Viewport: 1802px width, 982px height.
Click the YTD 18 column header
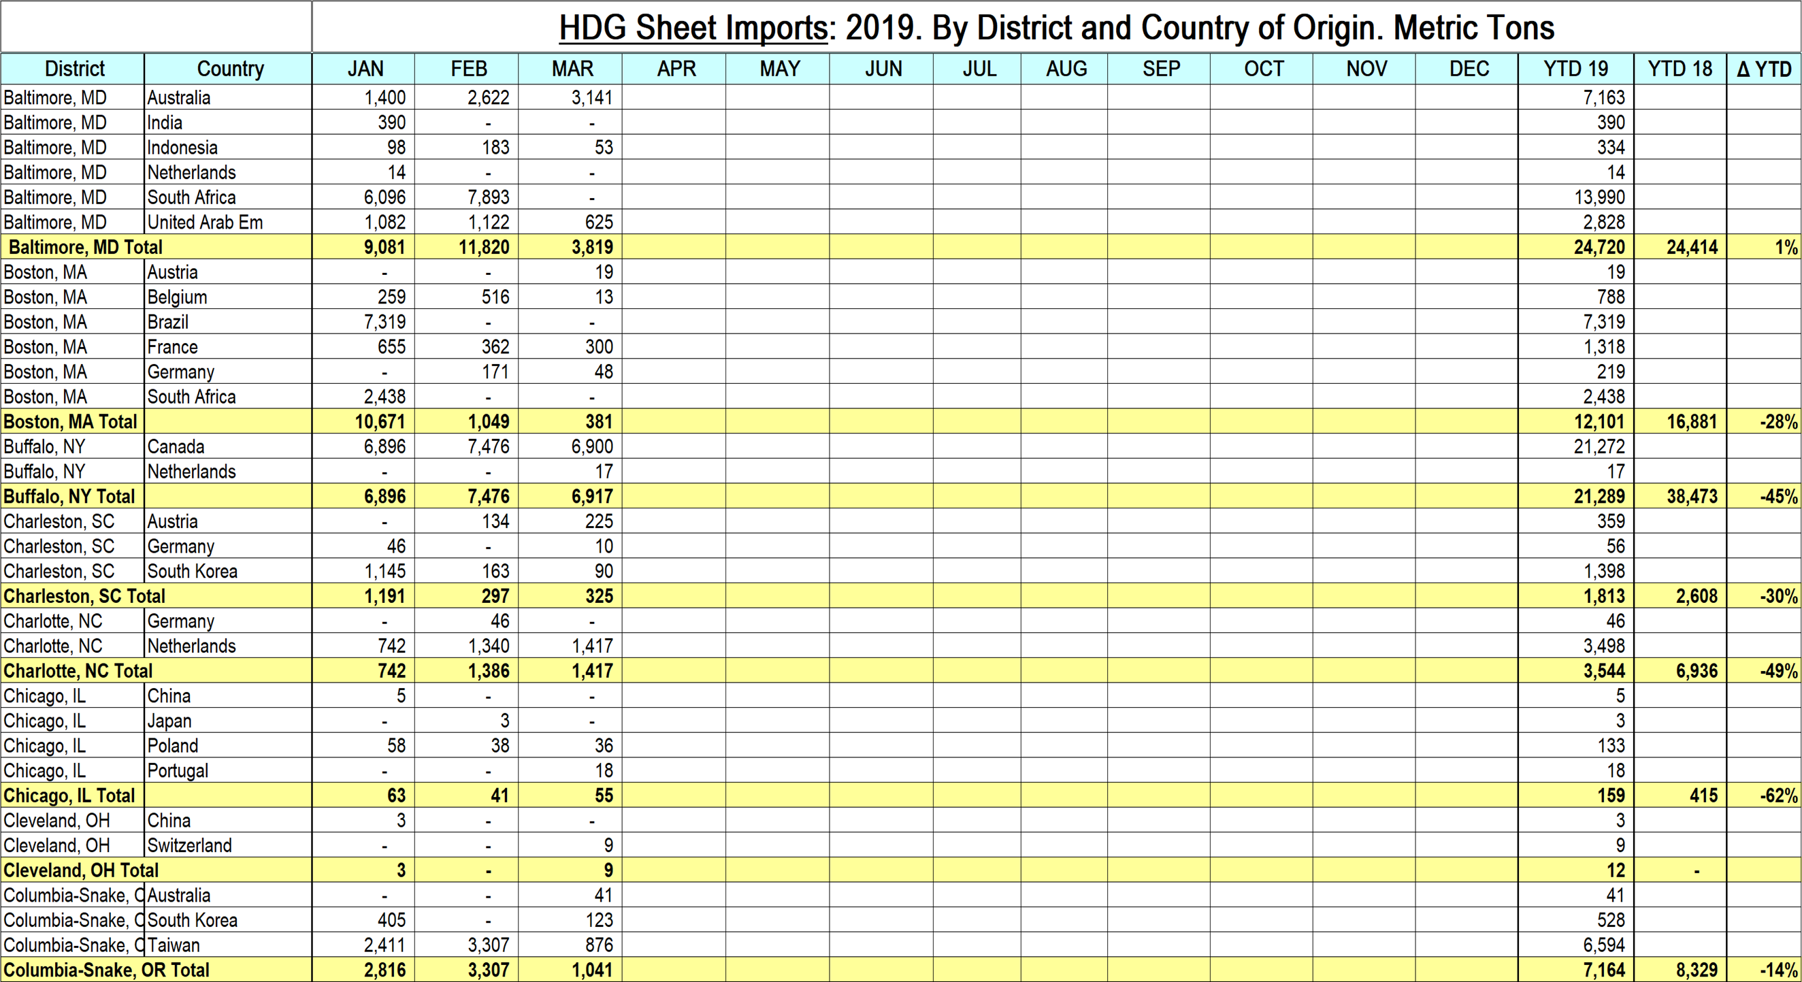coord(1679,69)
